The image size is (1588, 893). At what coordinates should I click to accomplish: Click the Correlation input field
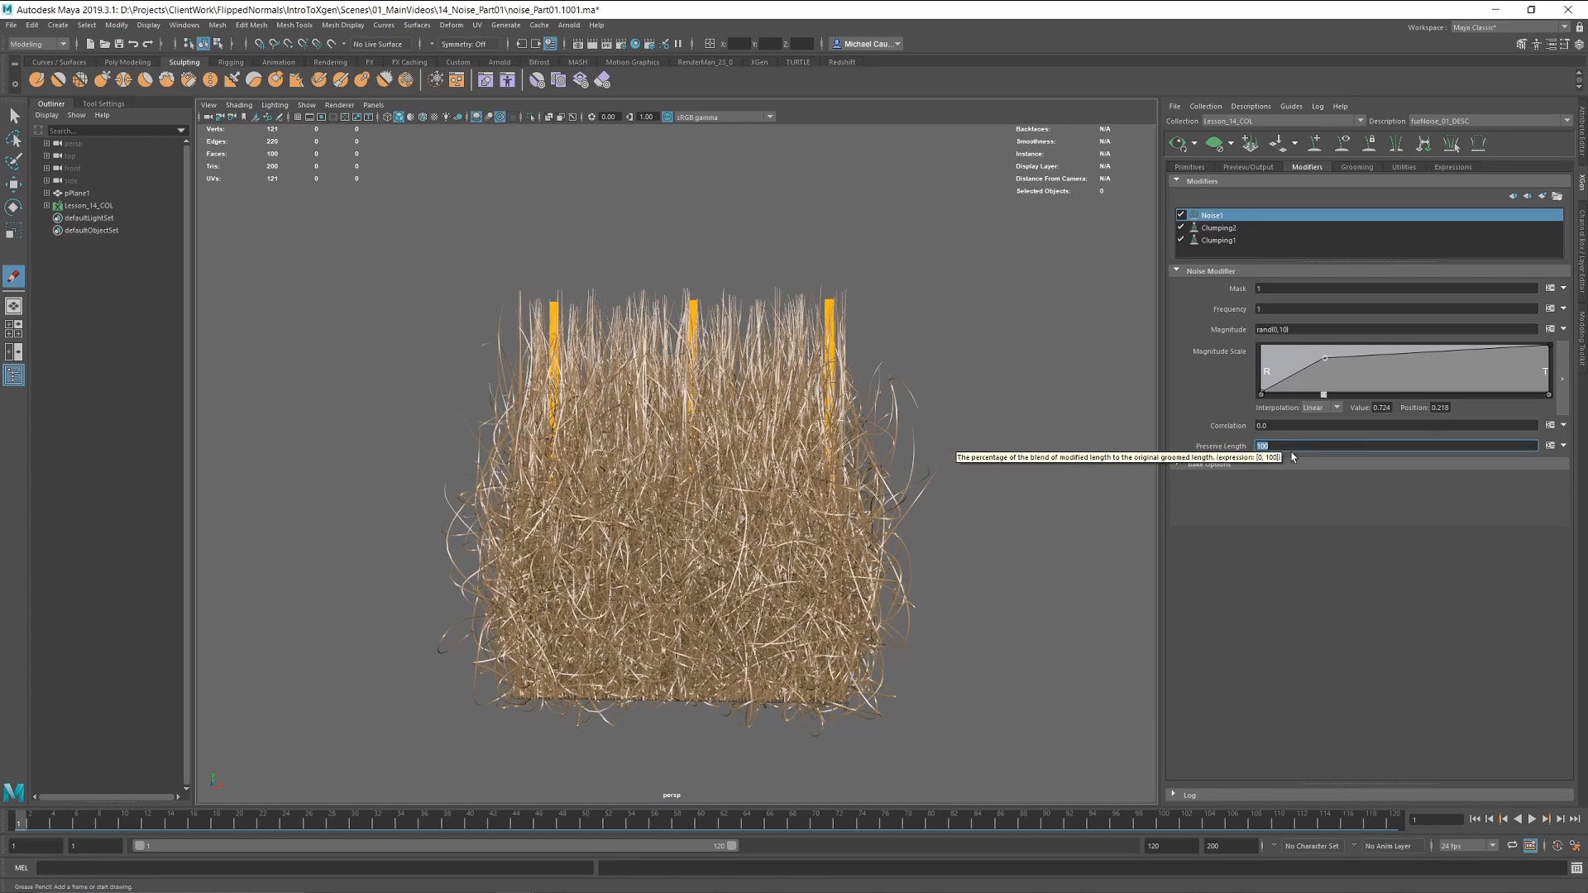pos(1396,425)
